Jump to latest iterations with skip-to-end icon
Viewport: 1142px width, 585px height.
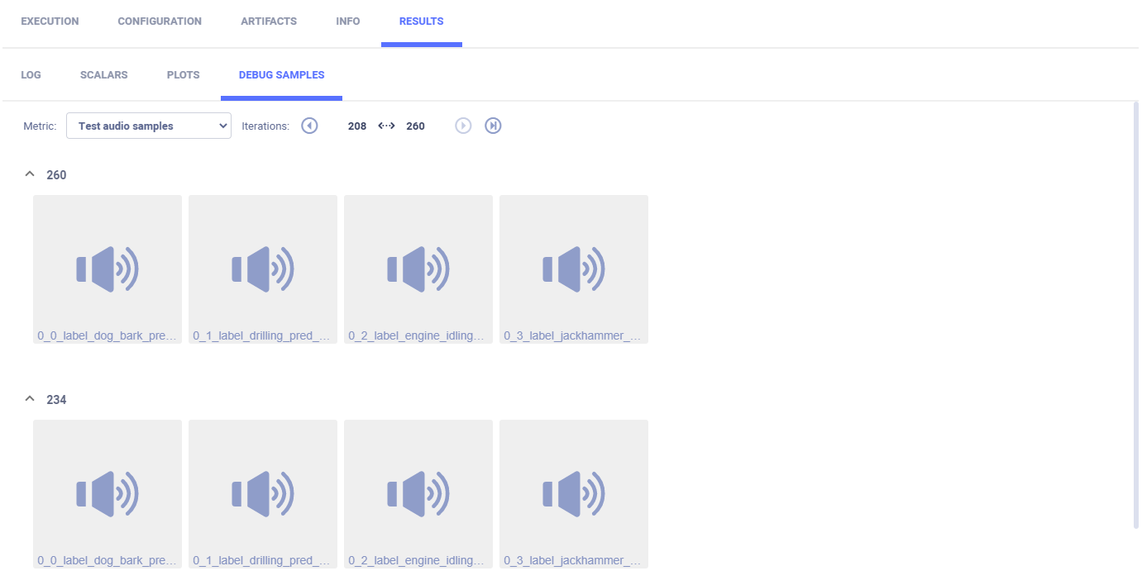tap(493, 126)
